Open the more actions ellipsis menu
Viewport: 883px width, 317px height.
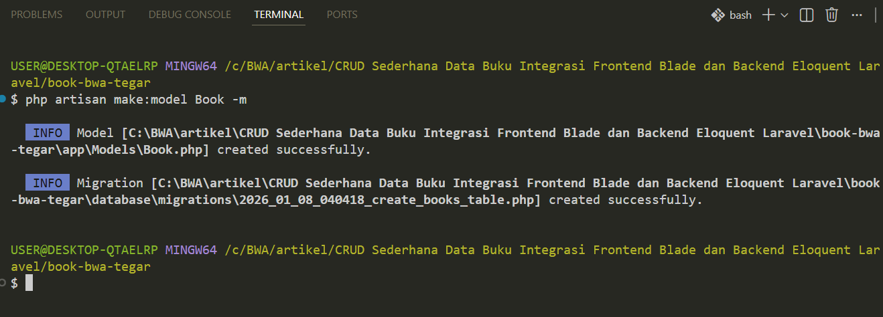(857, 15)
